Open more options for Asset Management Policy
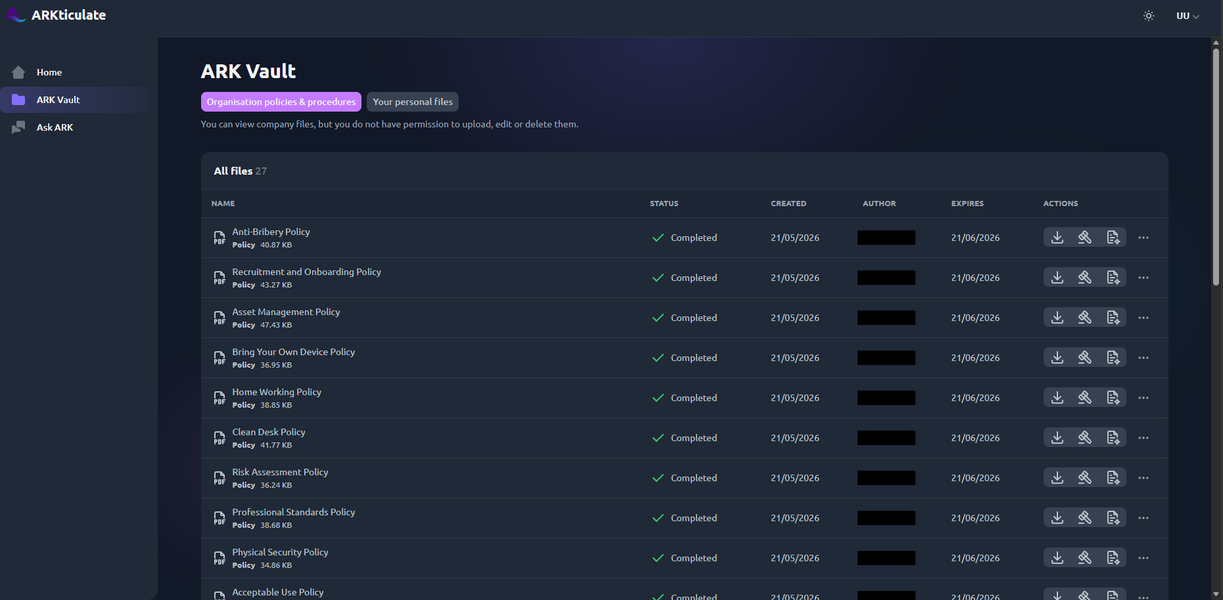The width and height of the screenshot is (1223, 600). 1143,318
